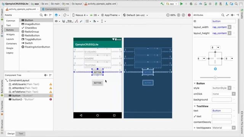Select the Widgets palette category
The height and width of the screenshot is (137, 244).
(x=10, y=35)
